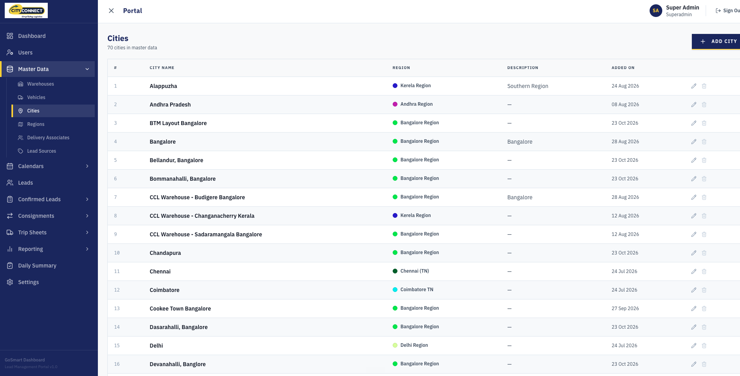Open the Warehouses submenu item
The image size is (740, 376).
tap(53, 84)
